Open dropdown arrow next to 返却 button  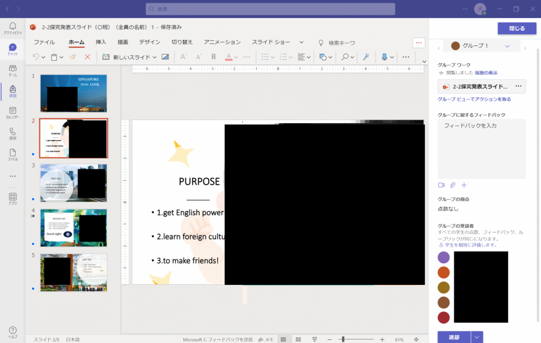tap(477, 337)
